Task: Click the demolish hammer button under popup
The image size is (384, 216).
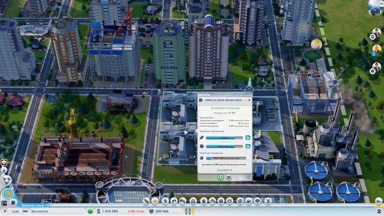Action: tap(229, 178)
